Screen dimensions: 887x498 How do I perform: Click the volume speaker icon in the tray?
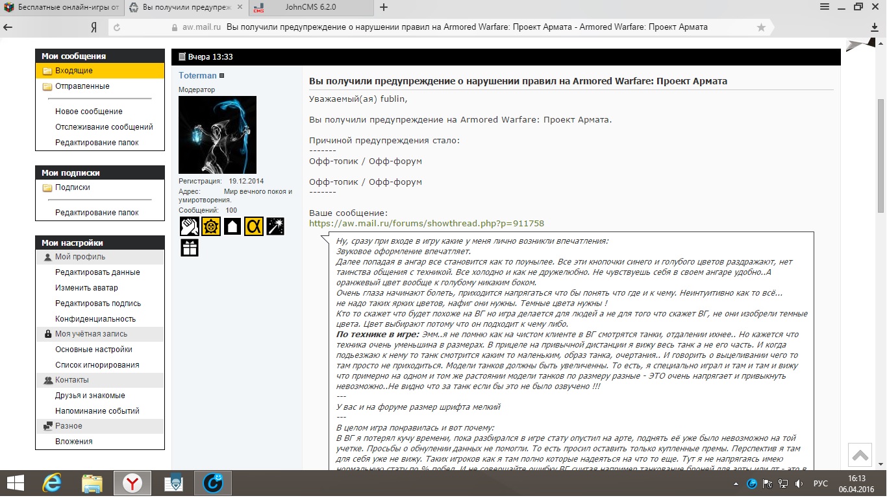click(x=799, y=484)
